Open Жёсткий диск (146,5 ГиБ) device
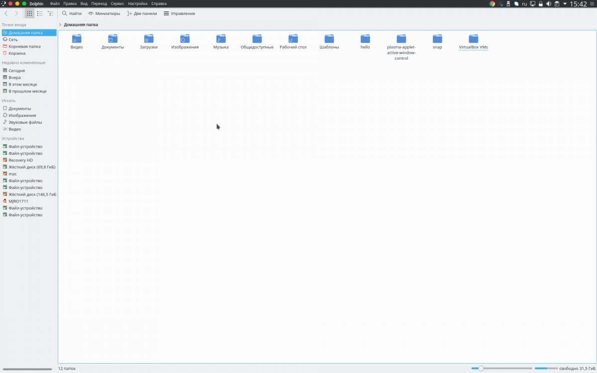Viewport: 597px width, 373px height. tap(29, 194)
